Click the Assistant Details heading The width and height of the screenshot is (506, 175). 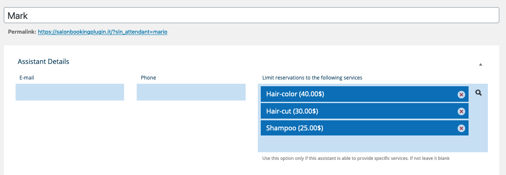point(43,61)
